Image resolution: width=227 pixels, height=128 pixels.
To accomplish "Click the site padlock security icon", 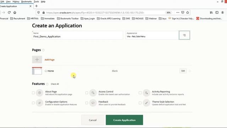I will (x=44, y=12).
